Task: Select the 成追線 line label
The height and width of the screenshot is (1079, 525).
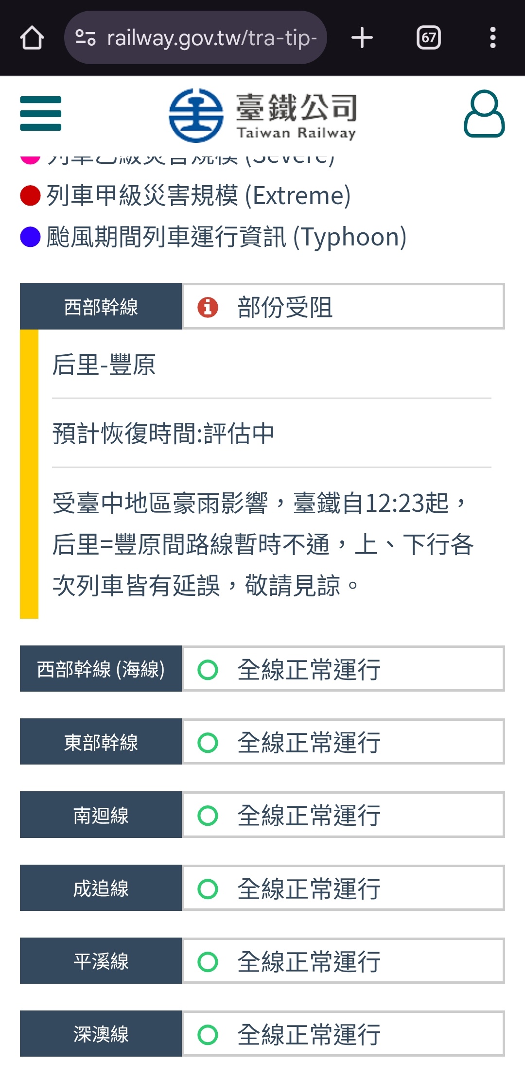Action: tap(101, 888)
